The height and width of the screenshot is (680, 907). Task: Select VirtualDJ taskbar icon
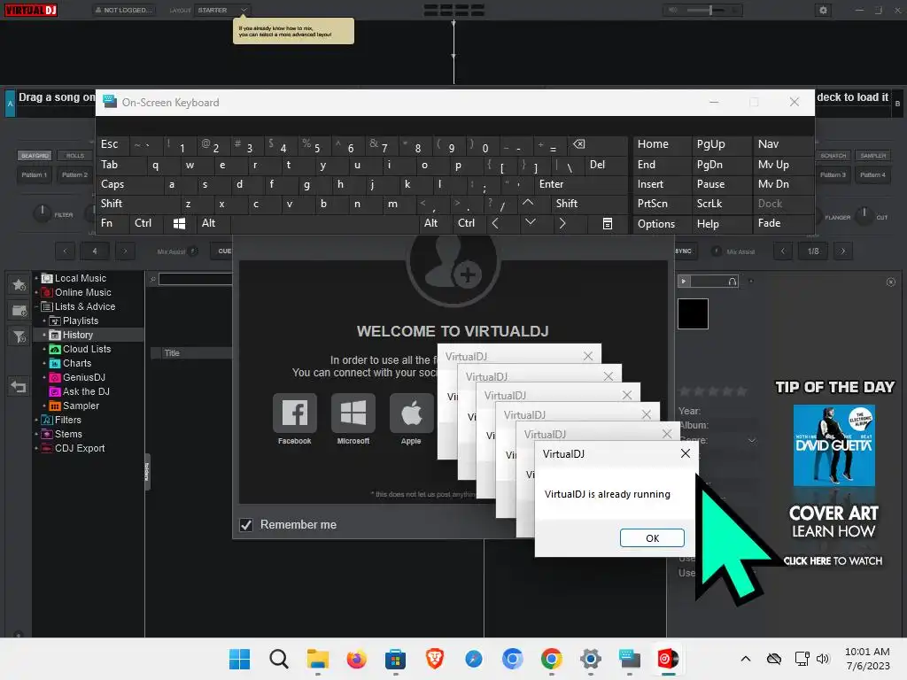668,659
